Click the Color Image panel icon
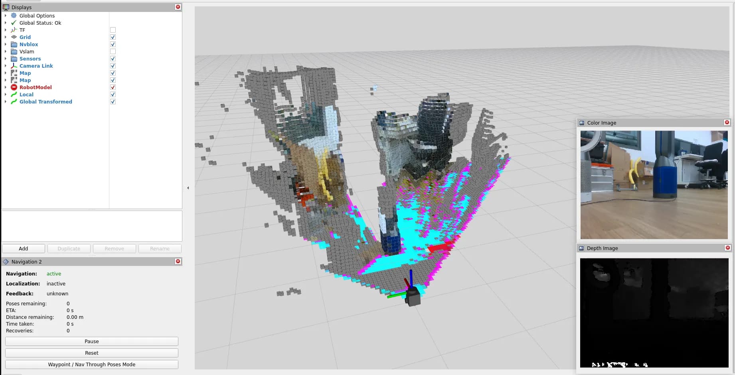 [582, 123]
